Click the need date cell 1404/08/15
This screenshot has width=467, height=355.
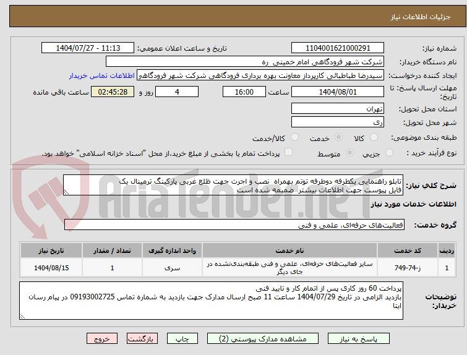(x=51, y=268)
